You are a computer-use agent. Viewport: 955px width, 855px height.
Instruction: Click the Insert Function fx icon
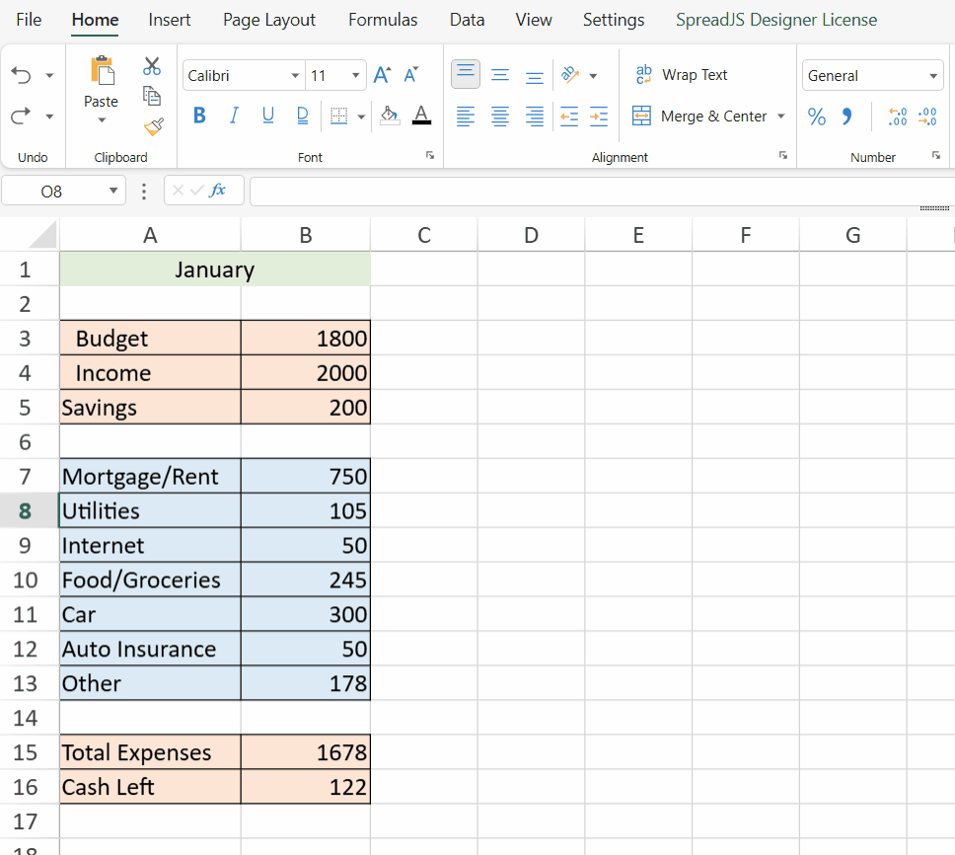coord(217,191)
